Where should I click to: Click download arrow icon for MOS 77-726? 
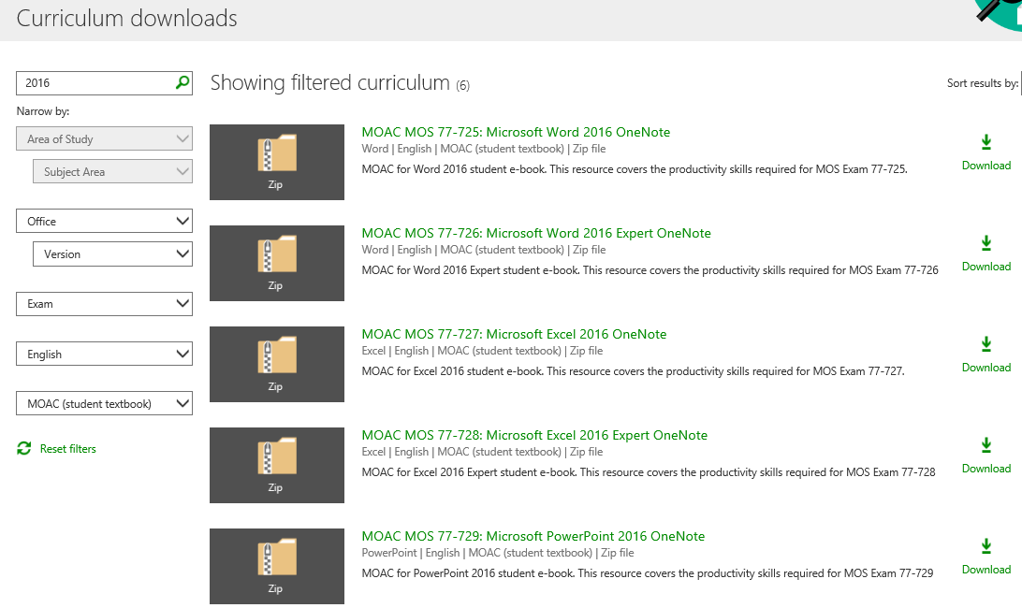pyautogui.click(x=986, y=243)
